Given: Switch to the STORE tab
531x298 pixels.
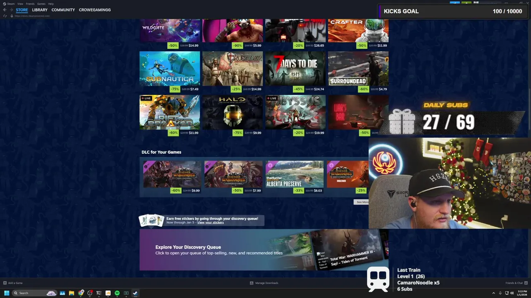Looking at the screenshot, I should (x=22, y=10).
